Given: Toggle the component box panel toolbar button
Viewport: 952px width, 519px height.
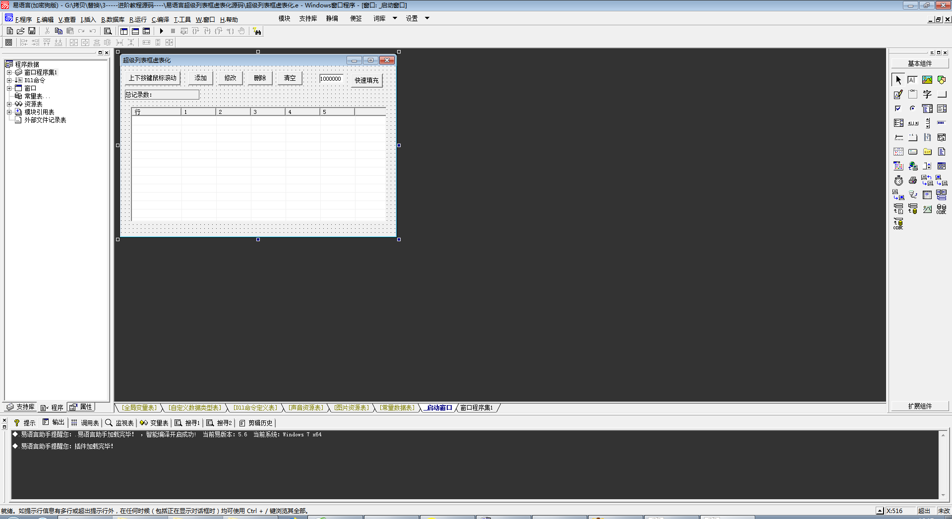Looking at the screenshot, I should pos(146,31).
